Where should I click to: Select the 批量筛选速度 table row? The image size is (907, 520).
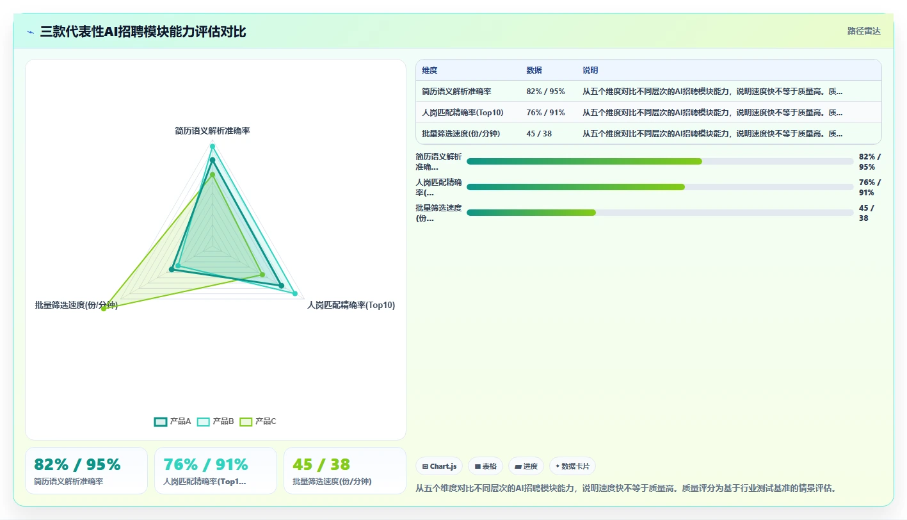pyautogui.click(x=648, y=134)
